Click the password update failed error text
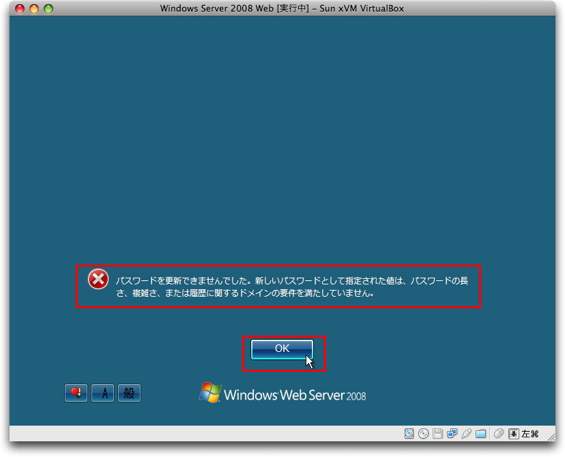 point(292,286)
